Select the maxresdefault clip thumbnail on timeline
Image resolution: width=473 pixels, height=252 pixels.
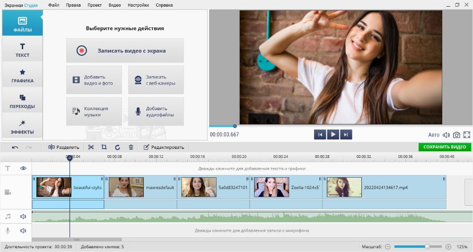126,187
